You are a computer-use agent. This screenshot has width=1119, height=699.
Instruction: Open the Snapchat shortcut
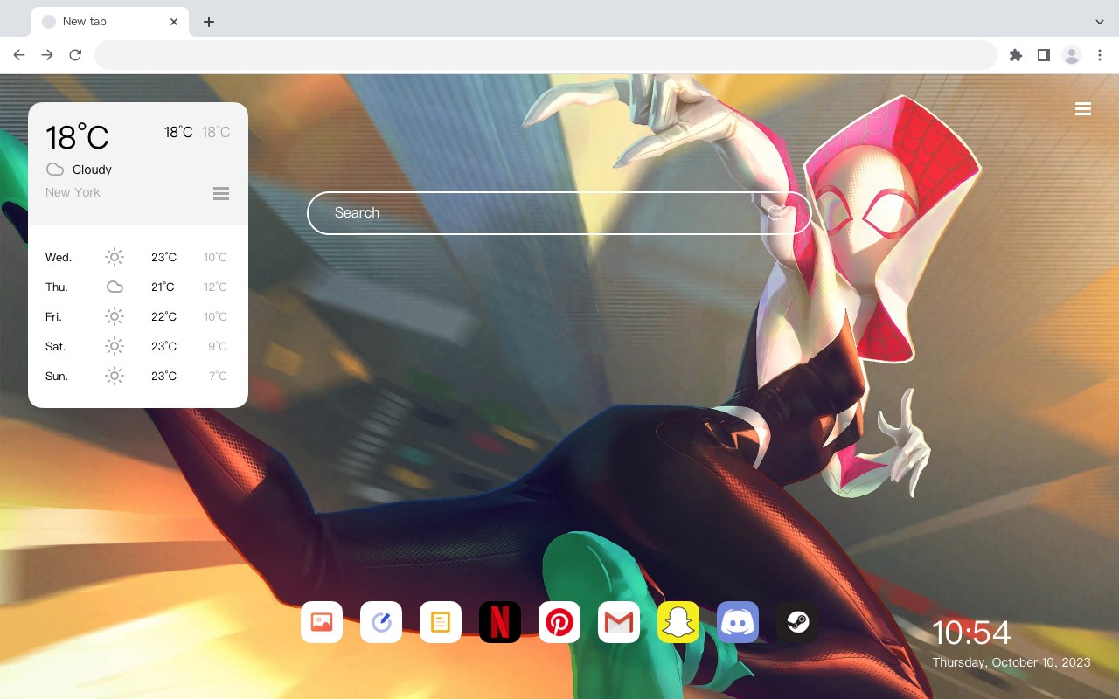[x=678, y=622]
